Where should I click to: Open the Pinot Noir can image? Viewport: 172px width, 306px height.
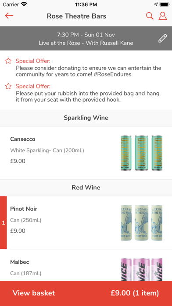(141, 222)
